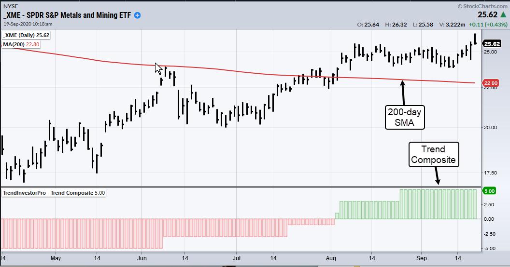Select the _XME (Daily) legend label

pyautogui.click(x=26, y=35)
